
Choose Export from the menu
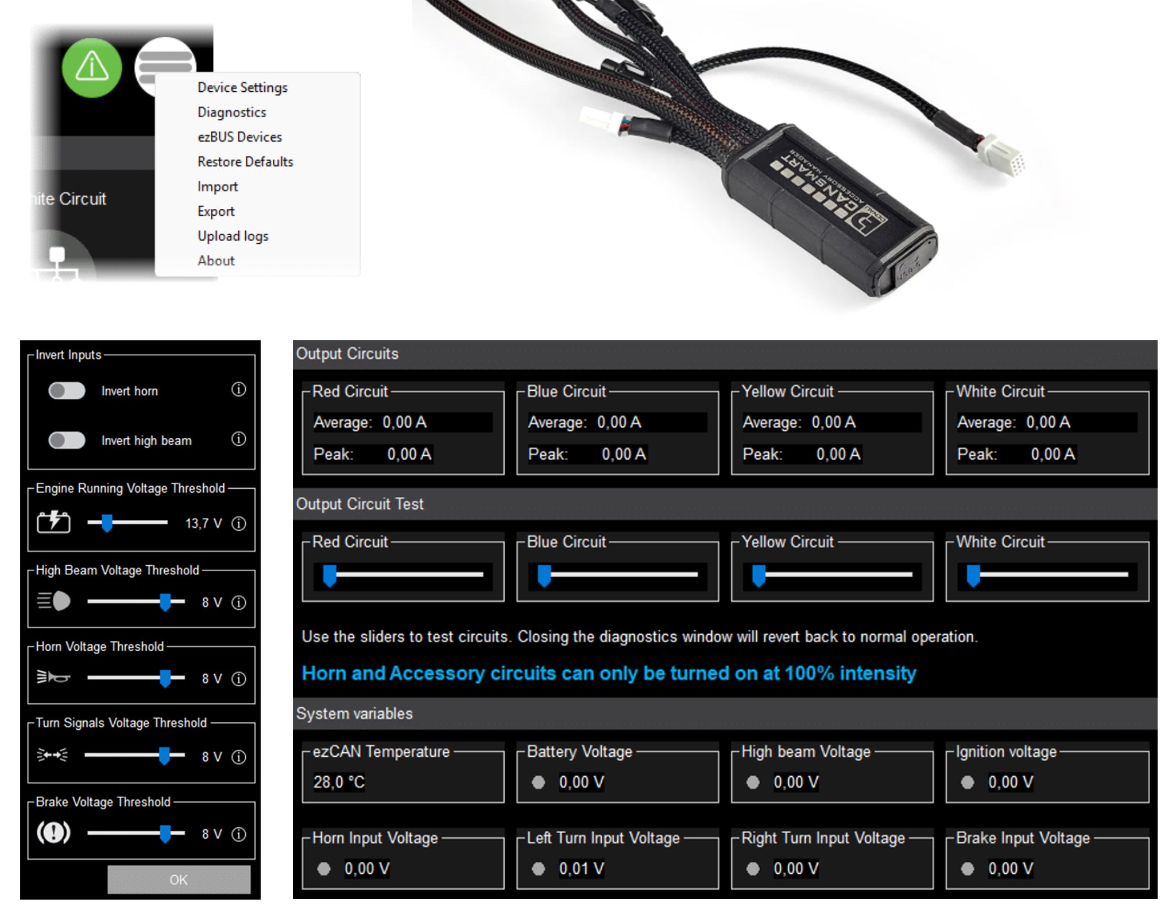coord(216,211)
